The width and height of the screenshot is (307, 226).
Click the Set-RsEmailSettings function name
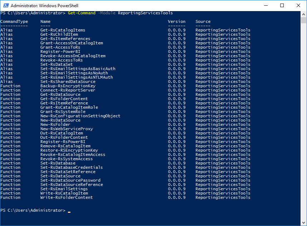click(64, 189)
